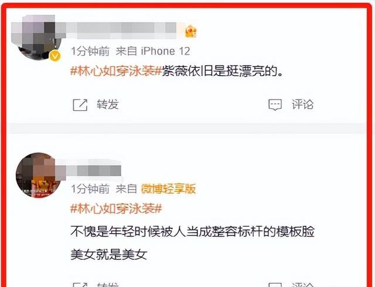375x287 pixels.
Task: Click the yellow verified badge on first avatar
Action: coord(55,56)
